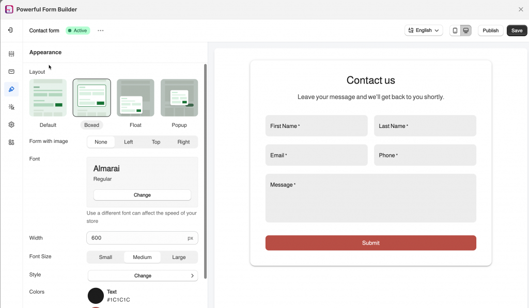Viewport: 529px width, 308px height.
Task: Open the form elements sidebar icon
Action: coord(11,54)
